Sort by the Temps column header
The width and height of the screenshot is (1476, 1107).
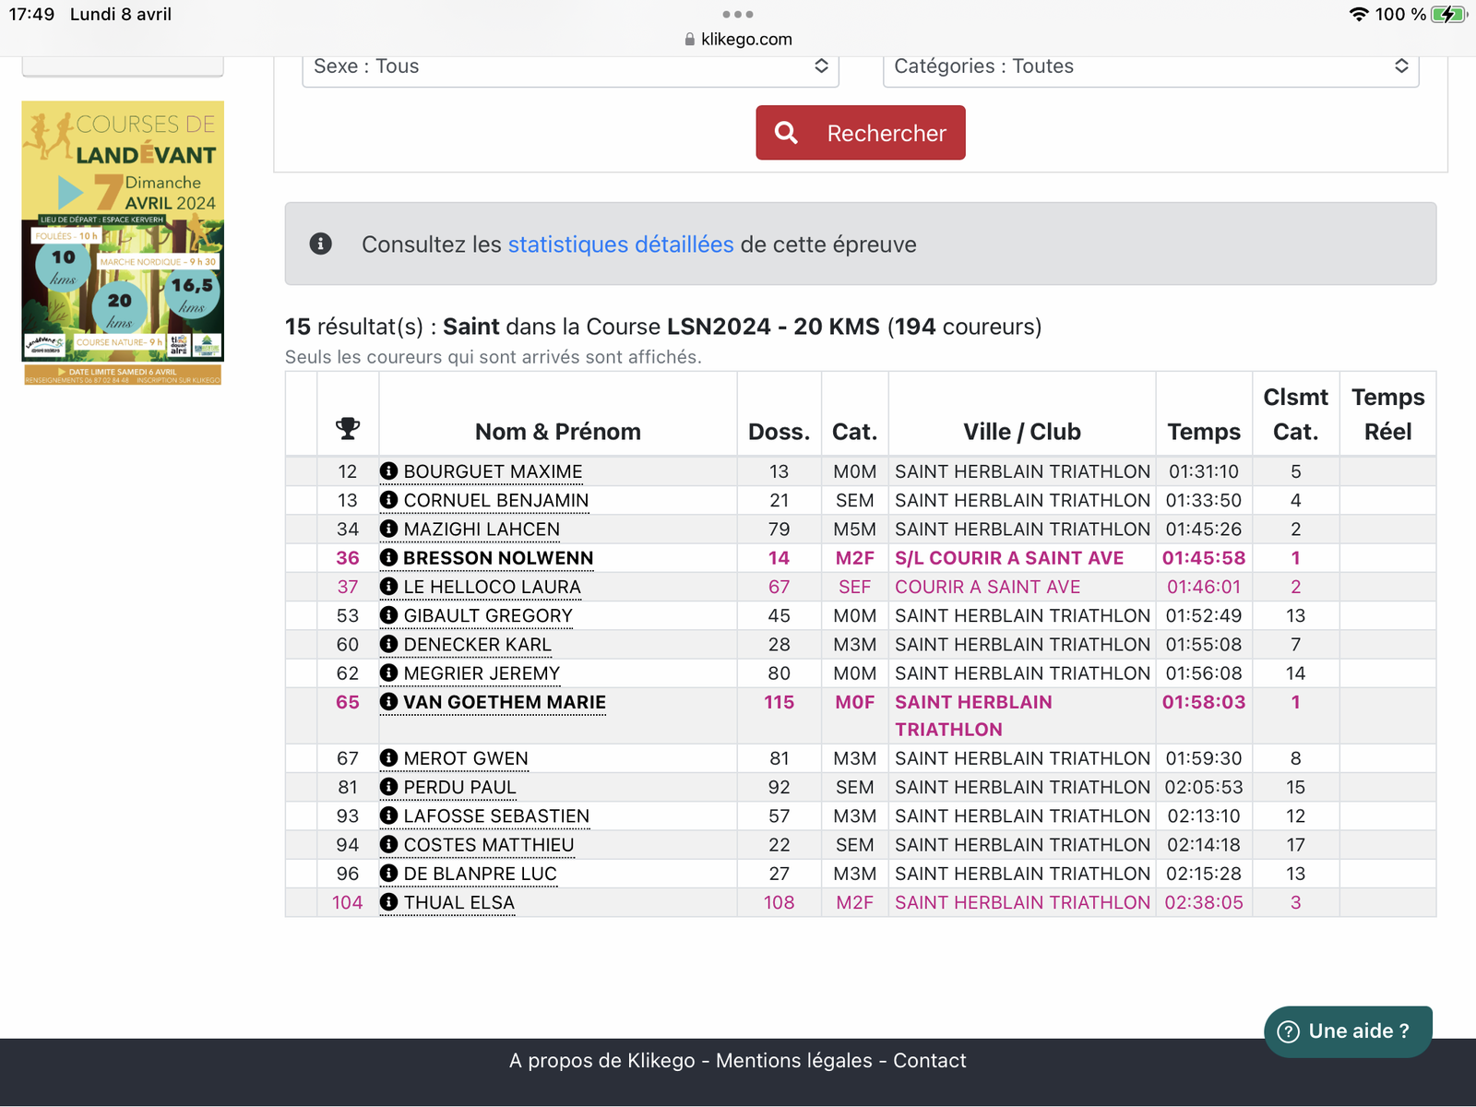pos(1203,432)
